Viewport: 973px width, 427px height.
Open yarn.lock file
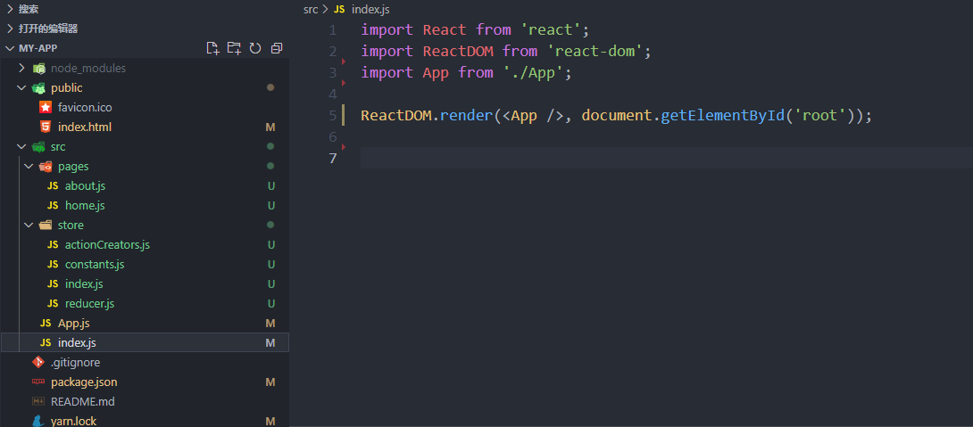[73, 422]
